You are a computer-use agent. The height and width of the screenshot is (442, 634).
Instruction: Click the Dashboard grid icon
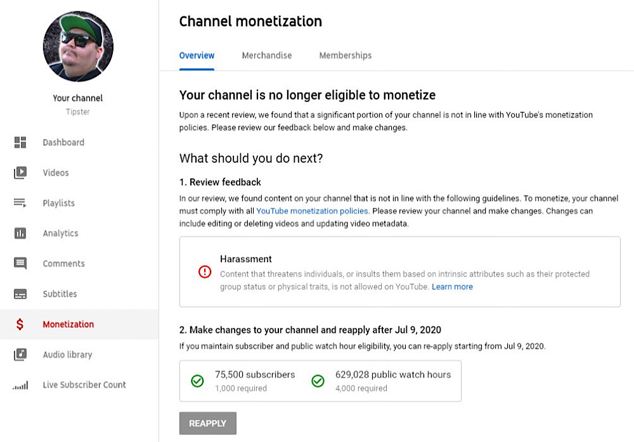[20, 142]
